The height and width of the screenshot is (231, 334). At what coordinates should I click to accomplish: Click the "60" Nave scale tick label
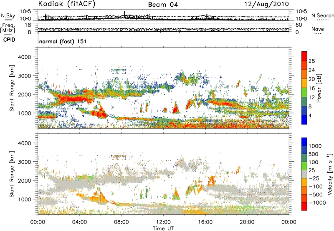tap(299, 25)
